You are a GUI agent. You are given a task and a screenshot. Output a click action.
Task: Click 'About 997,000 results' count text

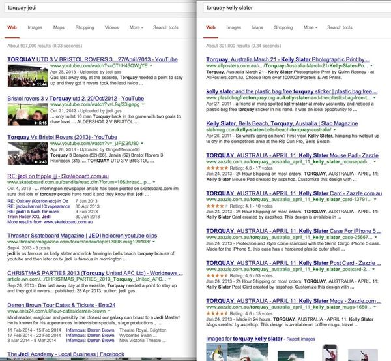[44, 46]
